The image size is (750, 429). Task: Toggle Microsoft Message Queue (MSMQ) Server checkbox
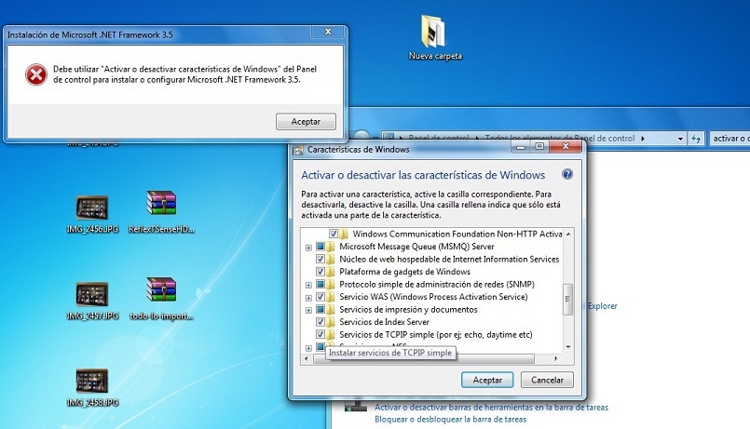(320, 247)
